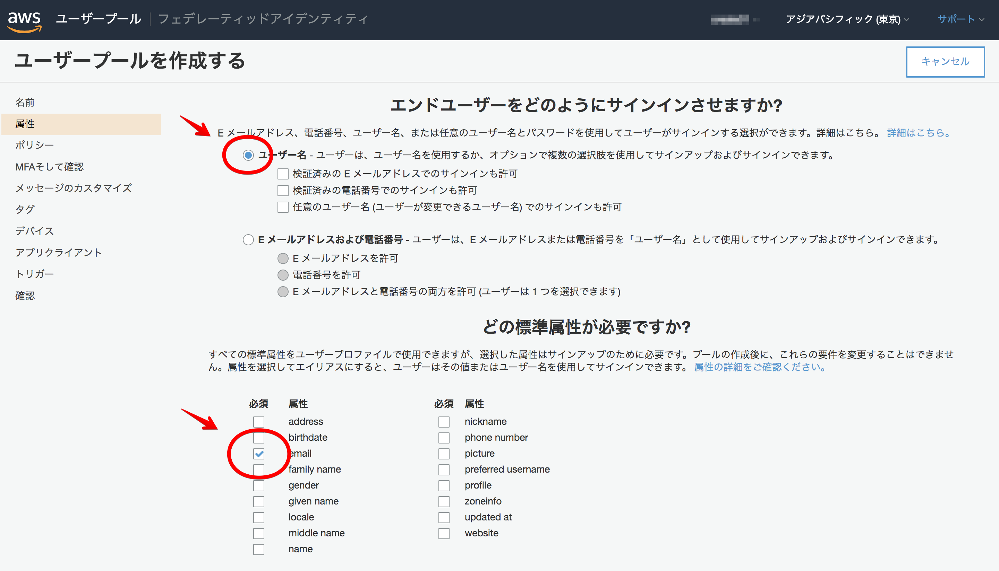The height and width of the screenshot is (571, 999).
Task: Check the locale required attribute
Action: pos(259,518)
